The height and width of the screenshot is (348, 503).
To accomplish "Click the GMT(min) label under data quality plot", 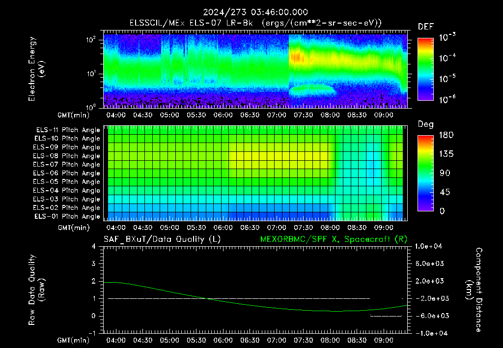I will pos(74,340).
